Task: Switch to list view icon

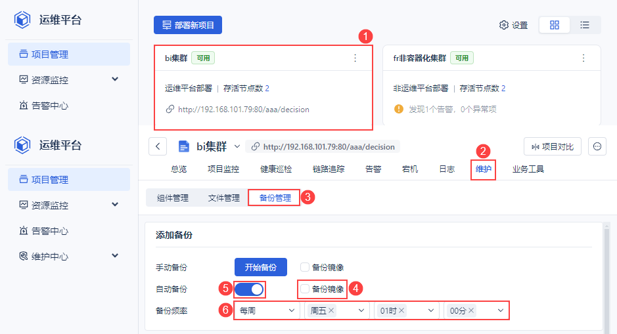Action: click(x=584, y=25)
